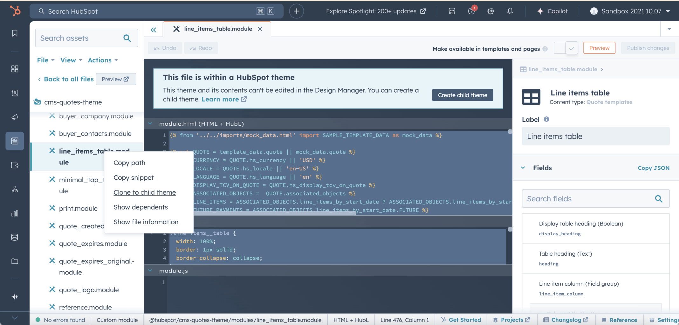Open the help icon with red badge
Viewport: 679px width, 325px height.
click(x=471, y=11)
